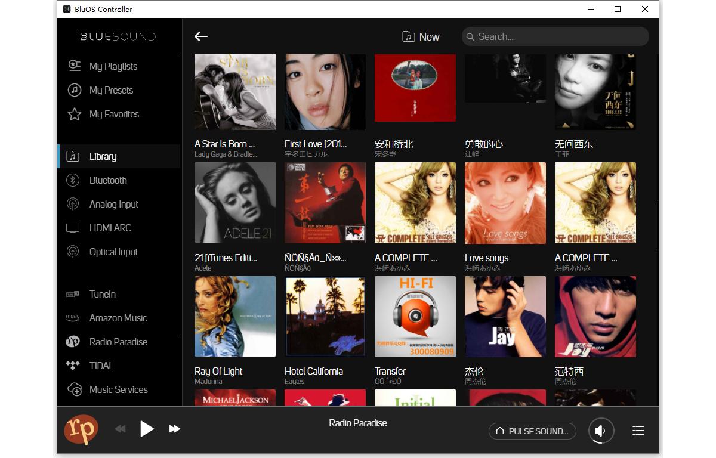
Task: Expand Music Services in sidebar
Action: click(118, 389)
